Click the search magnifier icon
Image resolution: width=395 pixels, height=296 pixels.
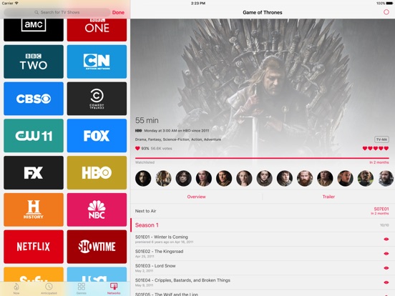pyautogui.click(x=36, y=12)
